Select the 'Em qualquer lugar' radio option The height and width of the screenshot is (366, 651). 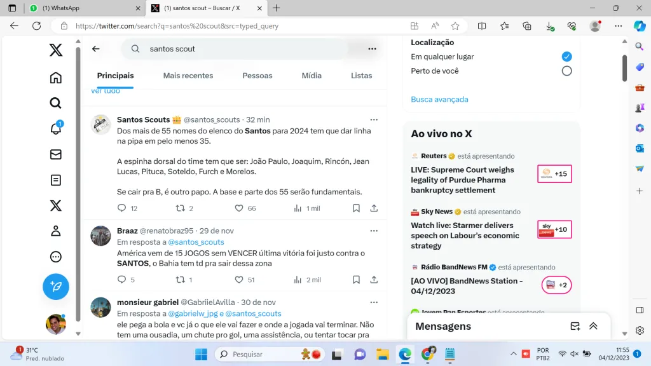[x=566, y=57]
